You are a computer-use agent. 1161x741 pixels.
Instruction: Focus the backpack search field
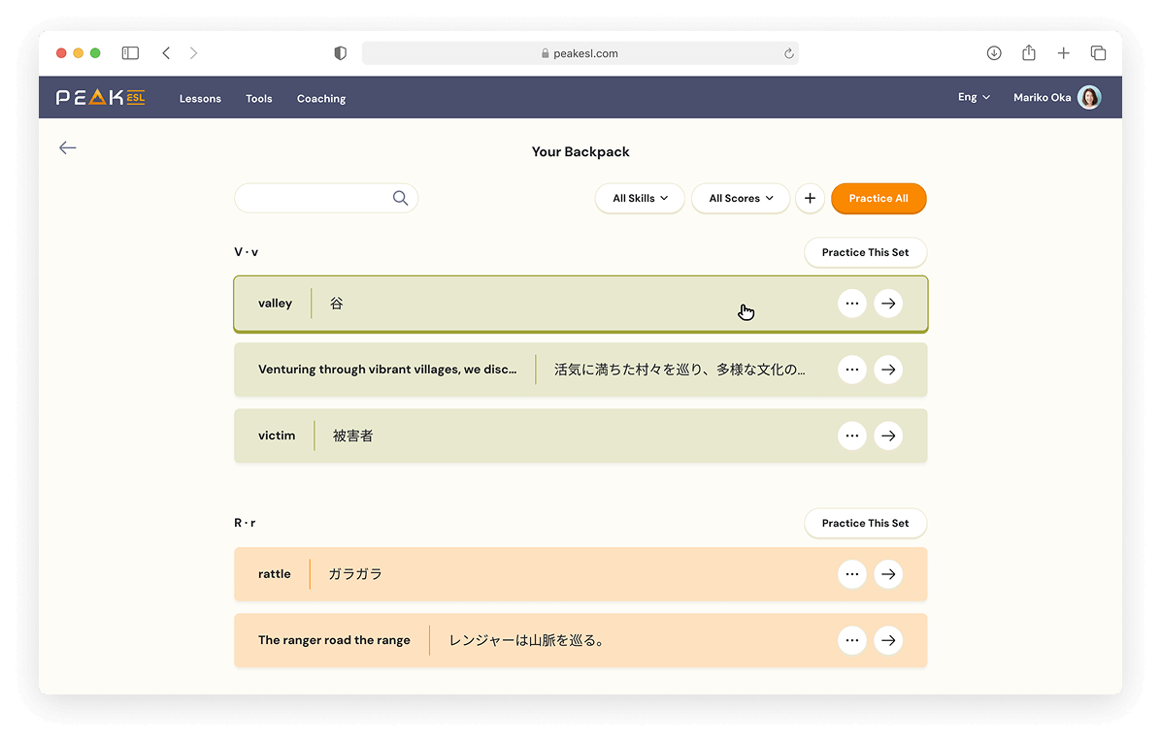pos(326,198)
